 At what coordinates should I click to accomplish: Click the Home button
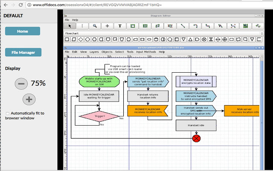23,31
